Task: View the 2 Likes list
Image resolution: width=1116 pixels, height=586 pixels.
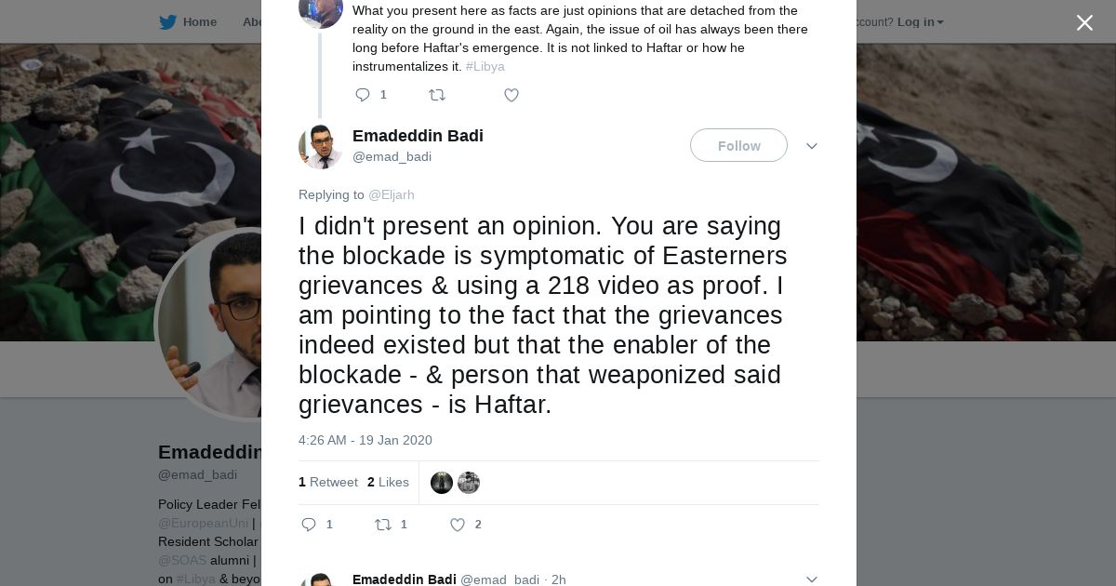Action: click(388, 482)
